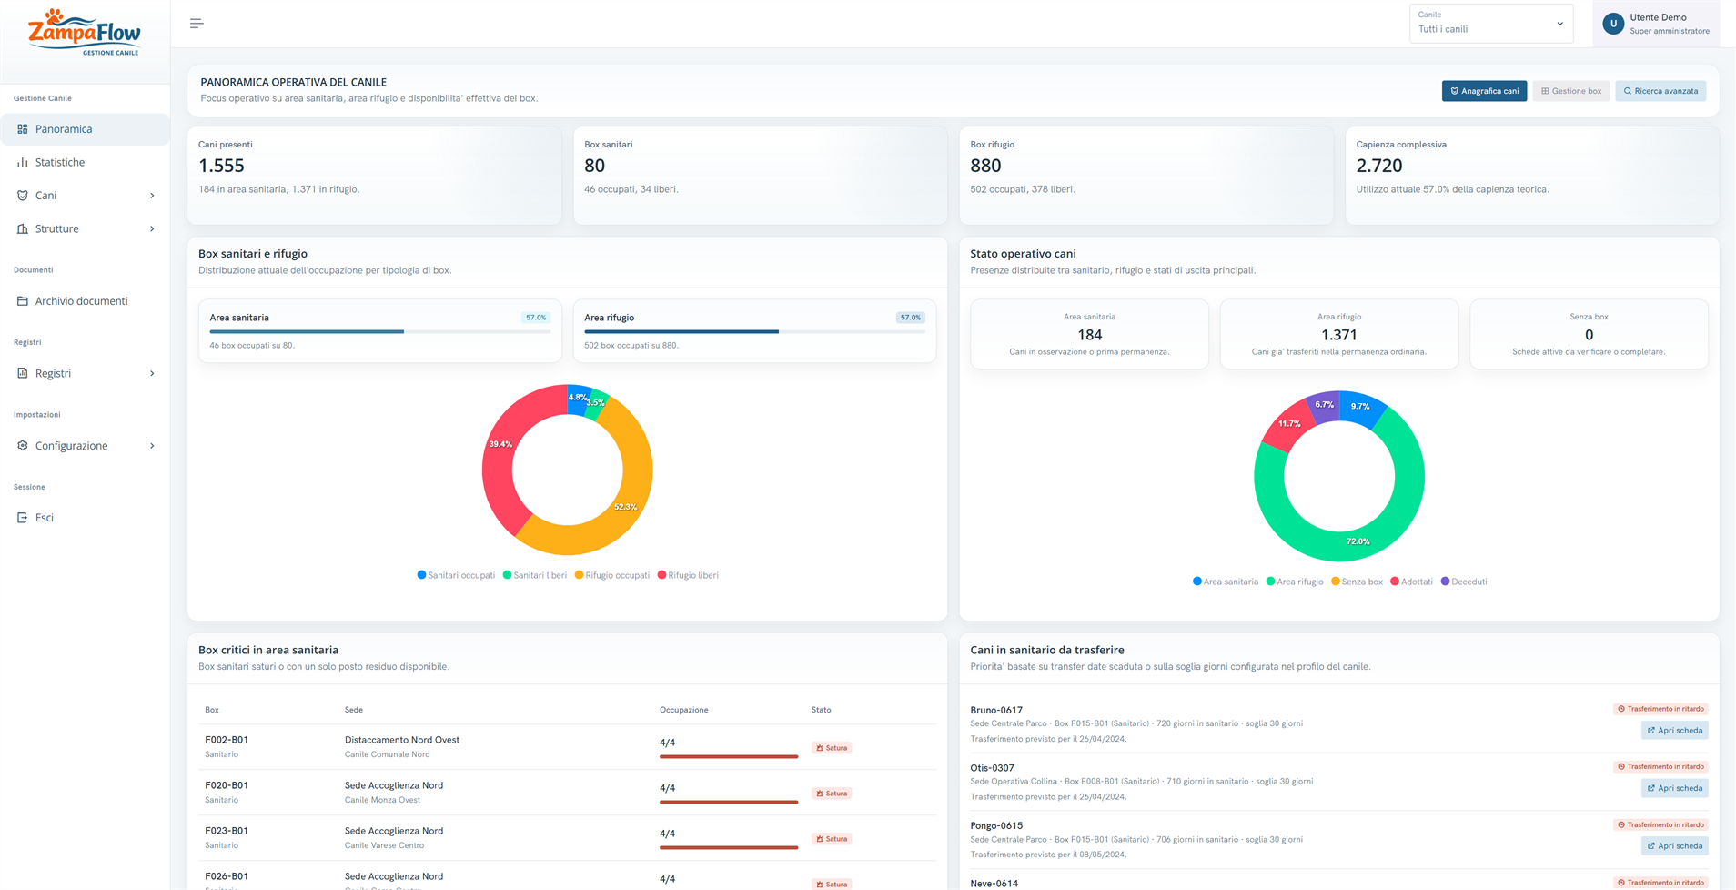Click the Ricerca avanzata button
Viewport: 1736px width, 890px height.
click(1660, 91)
